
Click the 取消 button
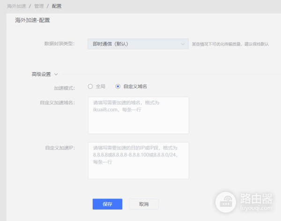144,204
